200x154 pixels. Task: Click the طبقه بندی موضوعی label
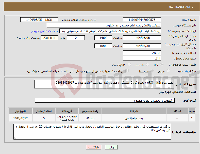coord(182,65)
